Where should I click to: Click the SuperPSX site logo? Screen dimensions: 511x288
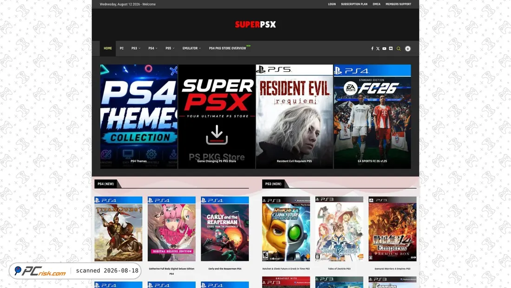[255, 25]
